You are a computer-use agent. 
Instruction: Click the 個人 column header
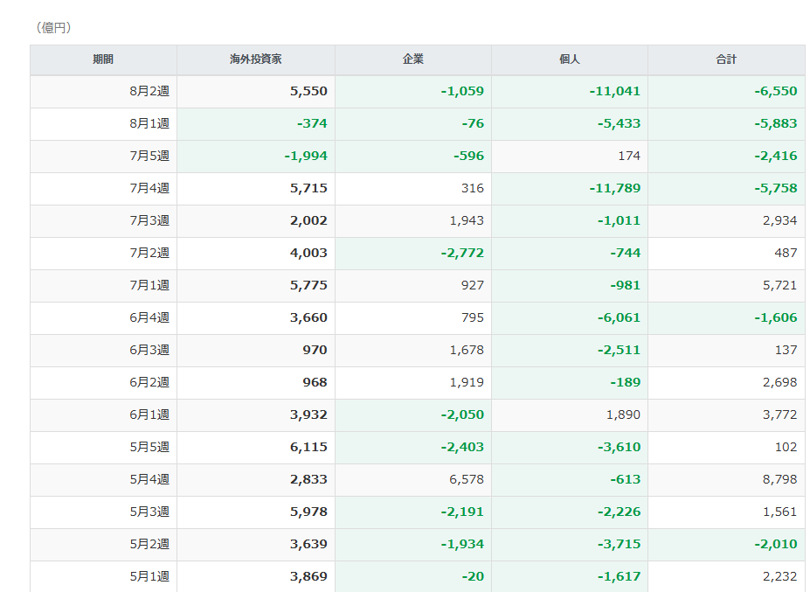(x=570, y=59)
